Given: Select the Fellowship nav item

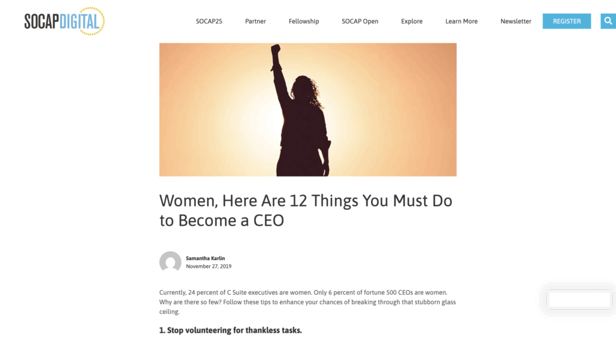Looking at the screenshot, I should point(304,21).
